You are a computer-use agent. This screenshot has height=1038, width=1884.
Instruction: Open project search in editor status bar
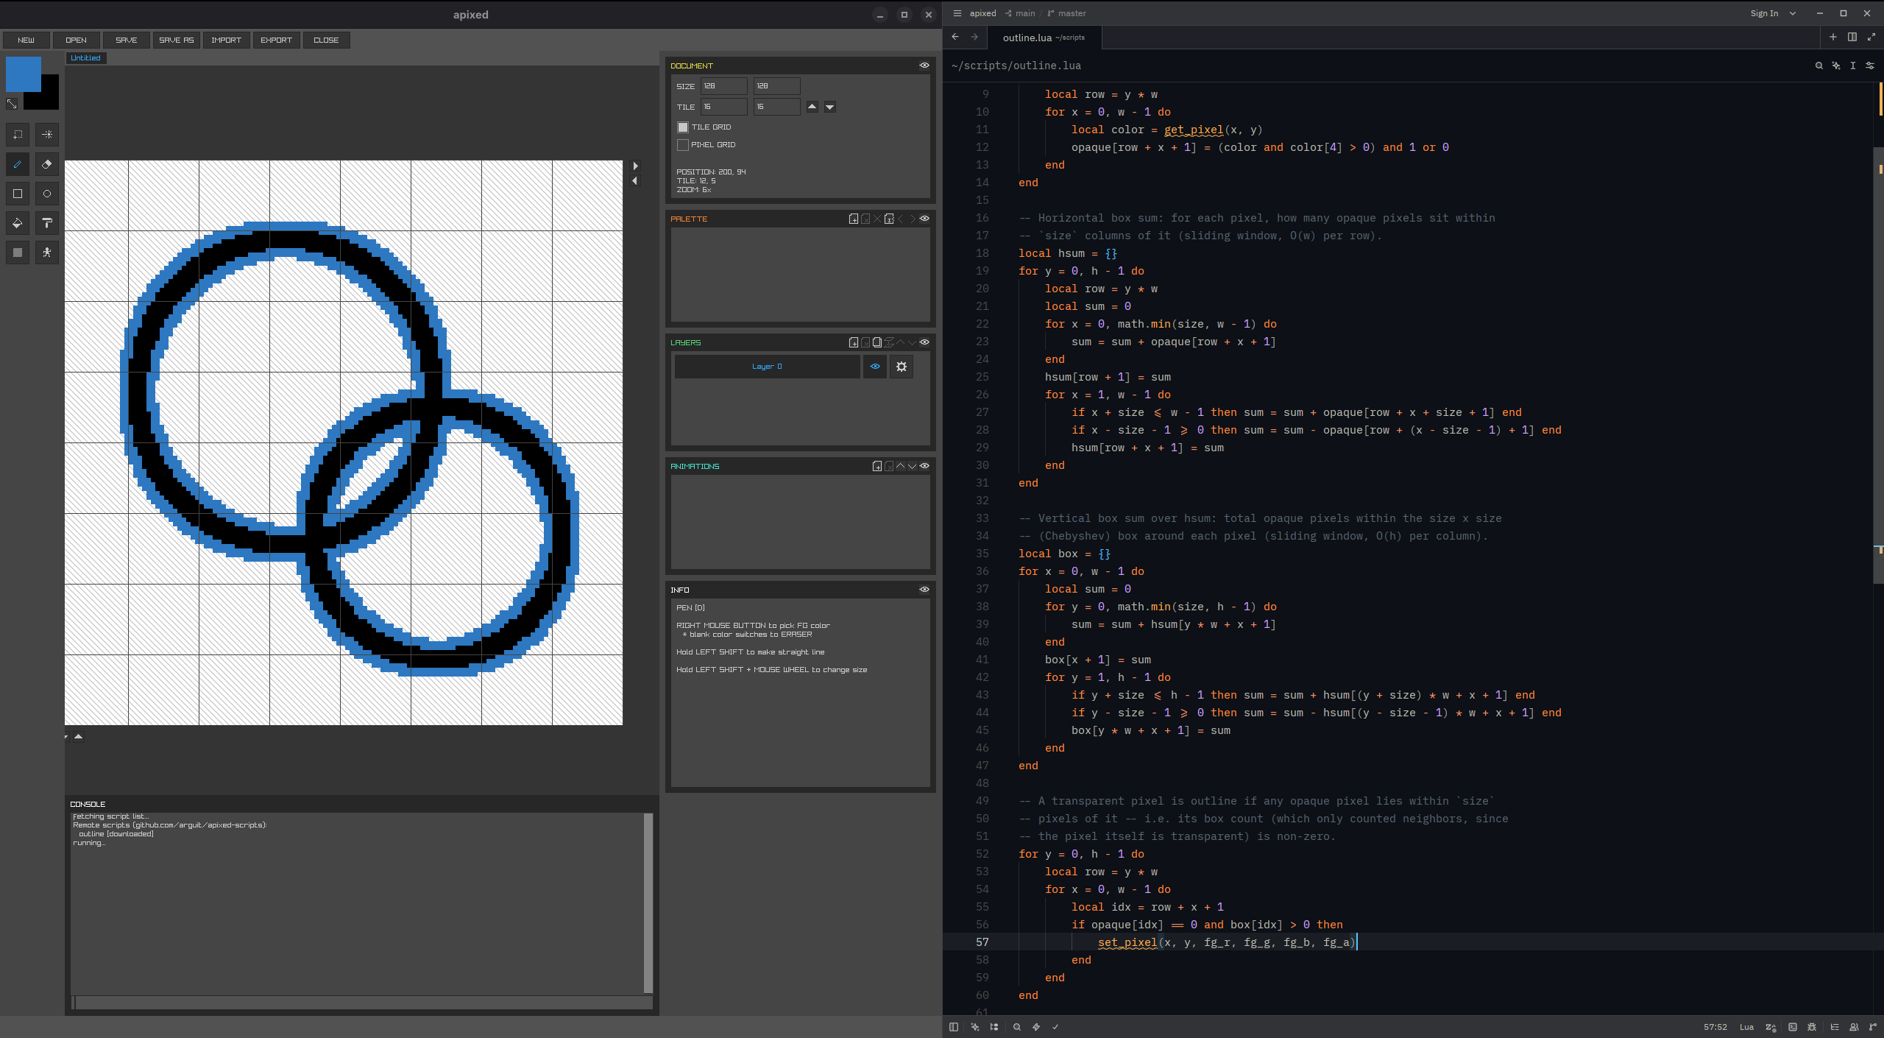click(x=1016, y=1027)
